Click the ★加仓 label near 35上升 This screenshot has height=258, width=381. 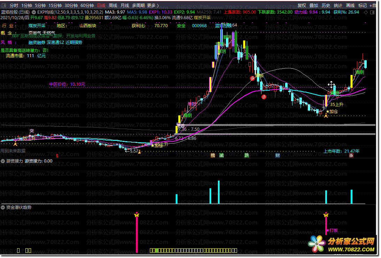pos(332,112)
